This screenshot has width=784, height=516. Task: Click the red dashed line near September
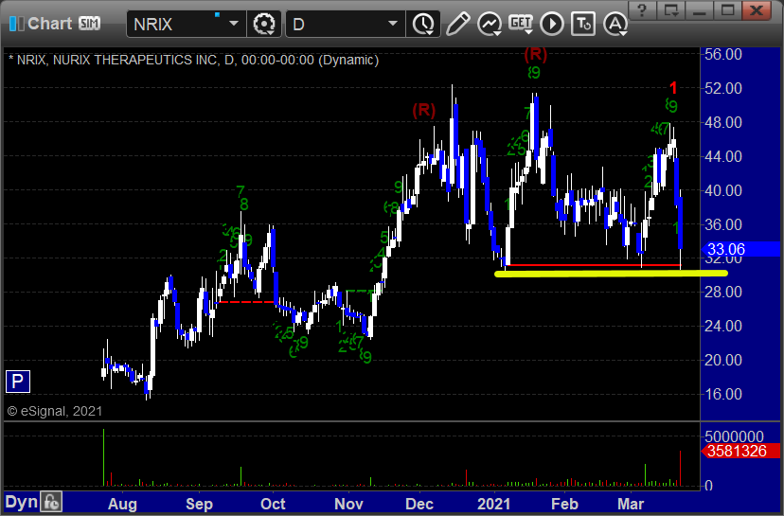click(x=245, y=302)
